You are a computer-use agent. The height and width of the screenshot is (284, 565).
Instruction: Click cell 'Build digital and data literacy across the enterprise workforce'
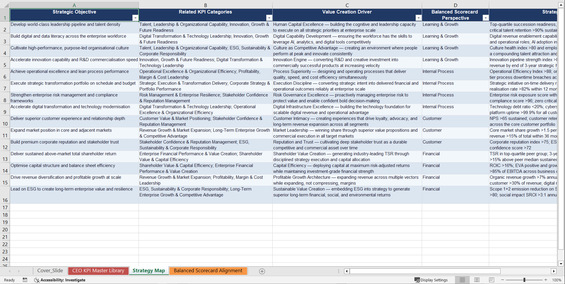pos(74,39)
